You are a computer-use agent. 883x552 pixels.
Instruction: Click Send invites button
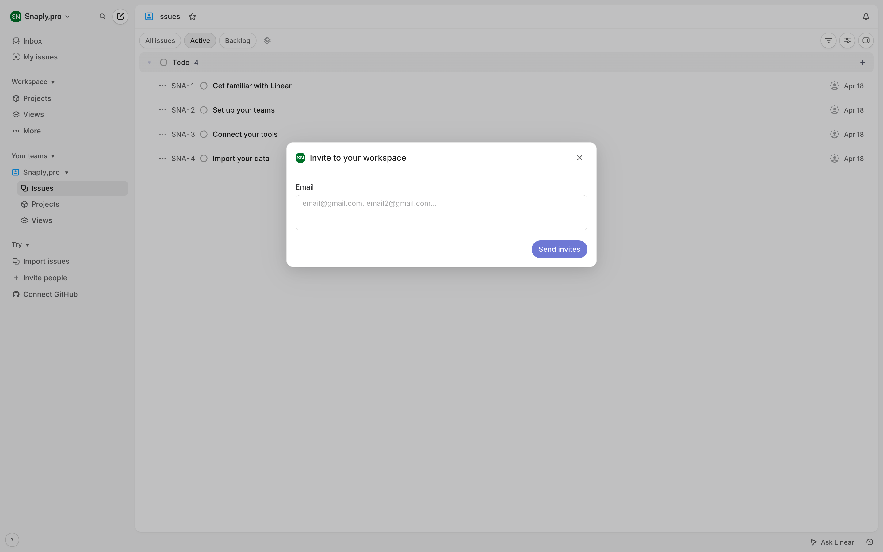click(559, 249)
